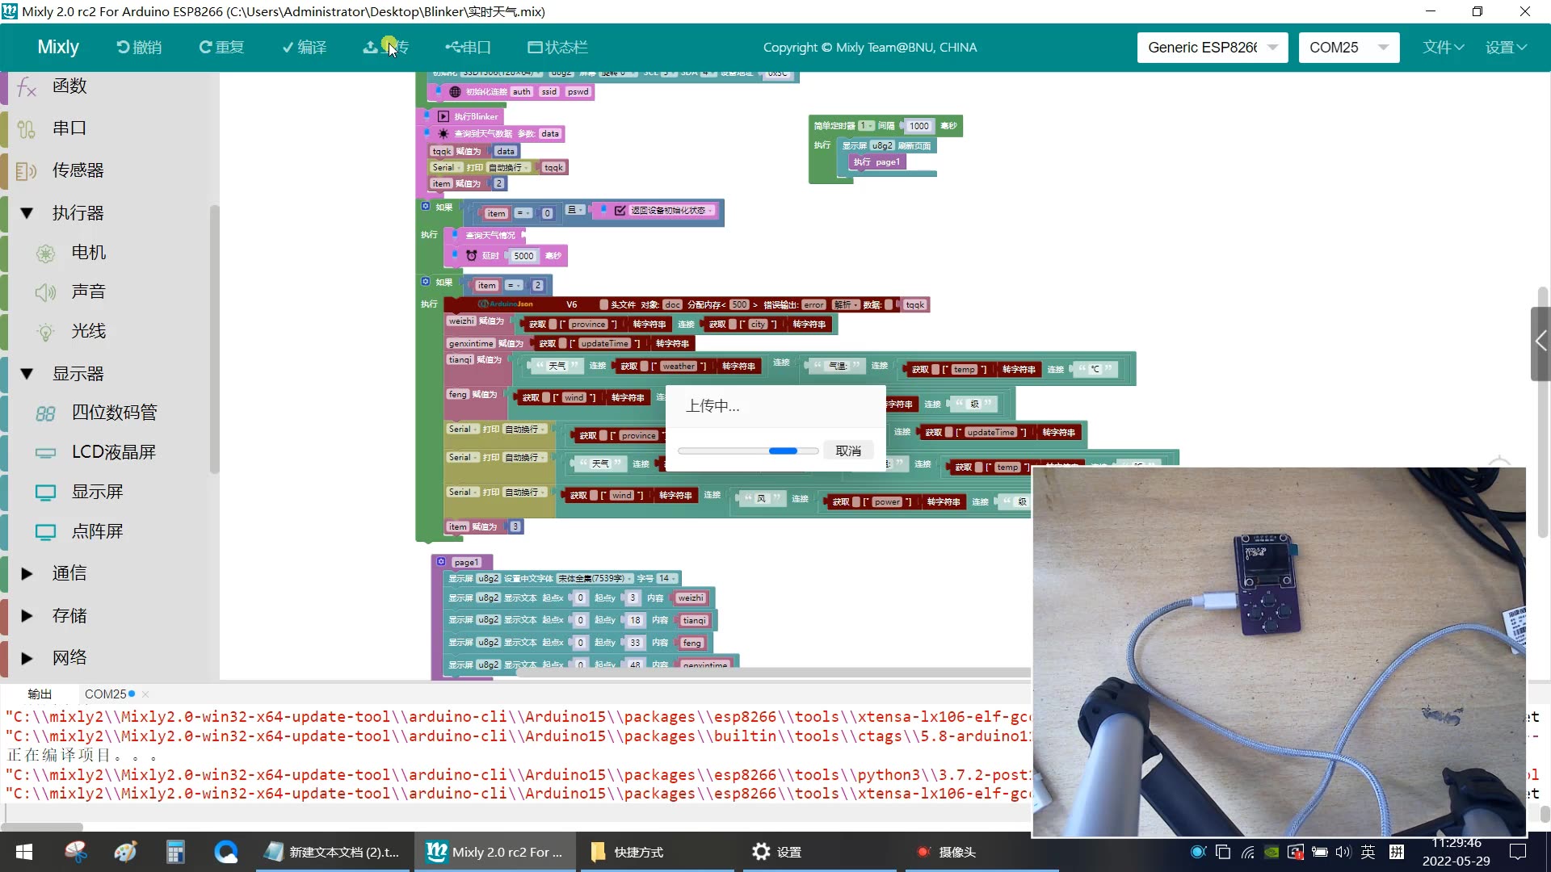
Task: Click the upload progress bar
Action: pos(748,451)
